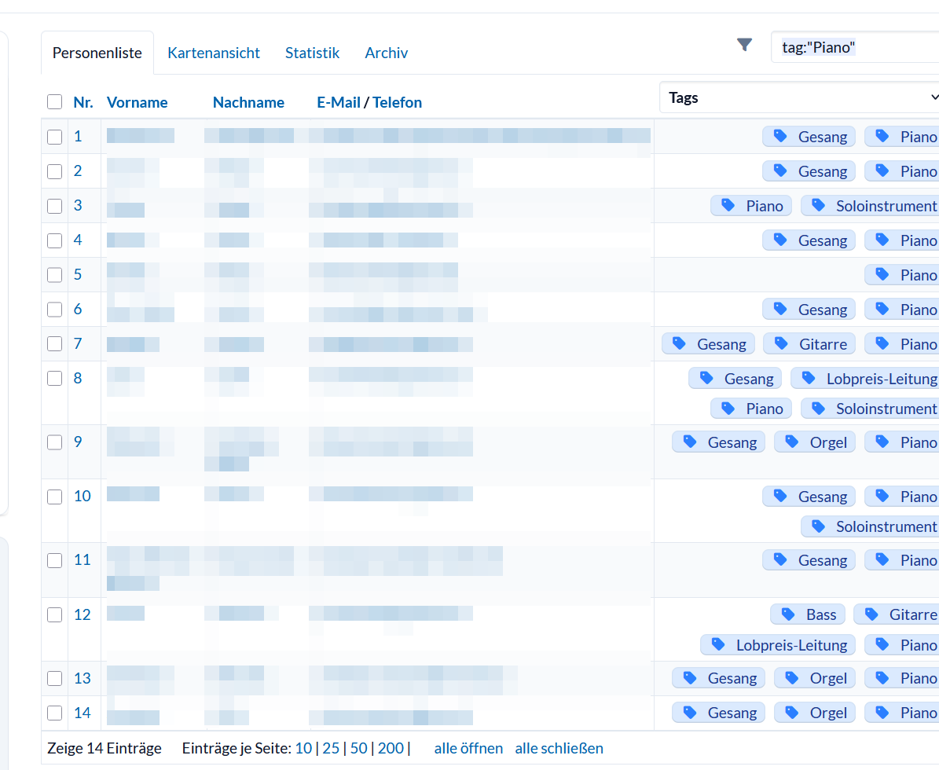Click the filter funnel icon

coord(745,46)
